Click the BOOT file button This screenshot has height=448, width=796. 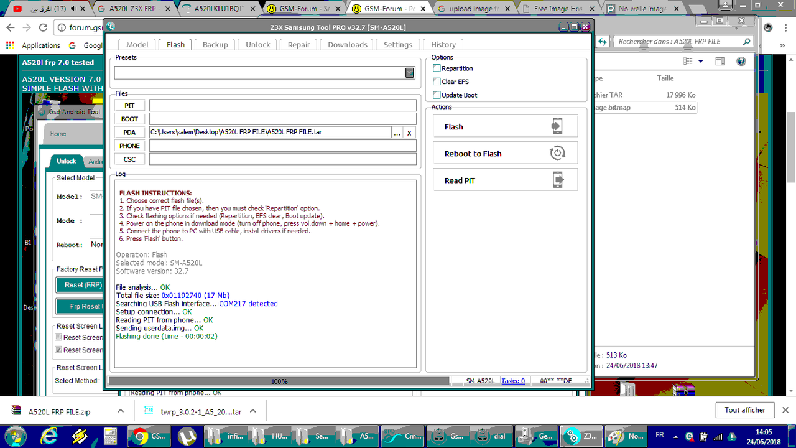click(x=129, y=119)
